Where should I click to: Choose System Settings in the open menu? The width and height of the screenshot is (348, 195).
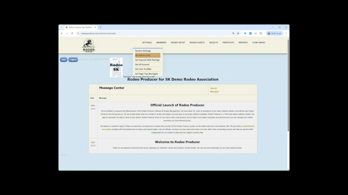click(142, 50)
